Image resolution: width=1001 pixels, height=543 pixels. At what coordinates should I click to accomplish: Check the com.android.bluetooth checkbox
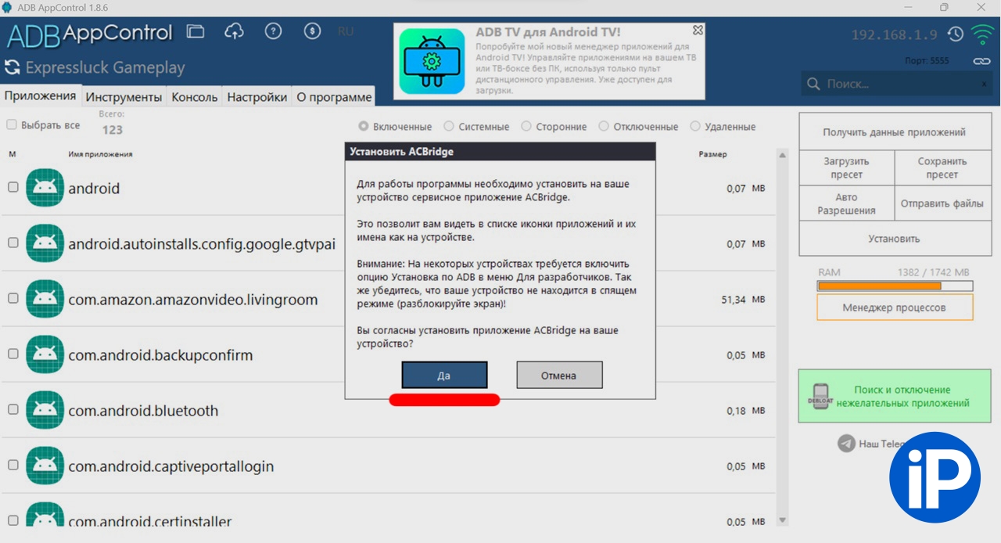pos(13,409)
